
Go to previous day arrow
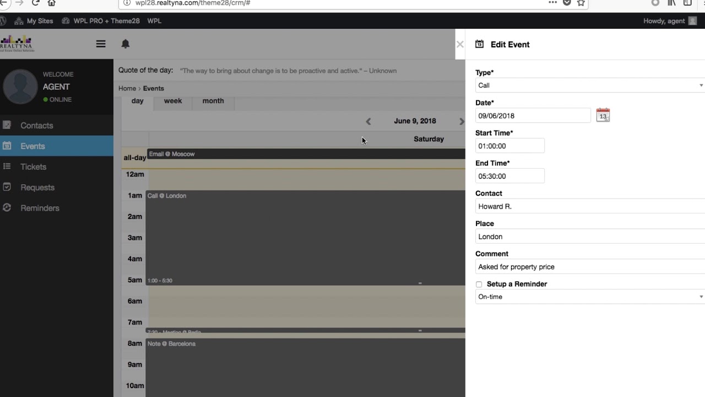[x=368, y=121]
